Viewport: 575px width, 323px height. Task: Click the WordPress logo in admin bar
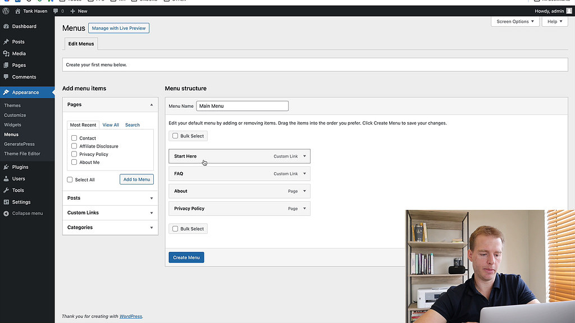click(x=6, y=11)
